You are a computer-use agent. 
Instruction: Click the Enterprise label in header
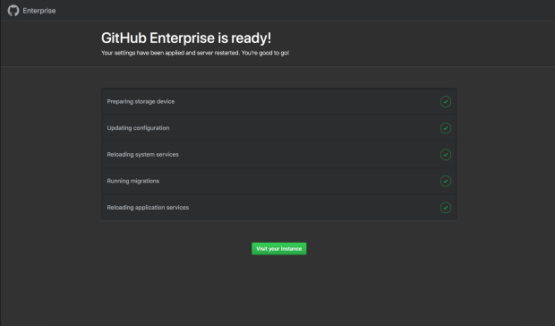[x=39, y=11]
